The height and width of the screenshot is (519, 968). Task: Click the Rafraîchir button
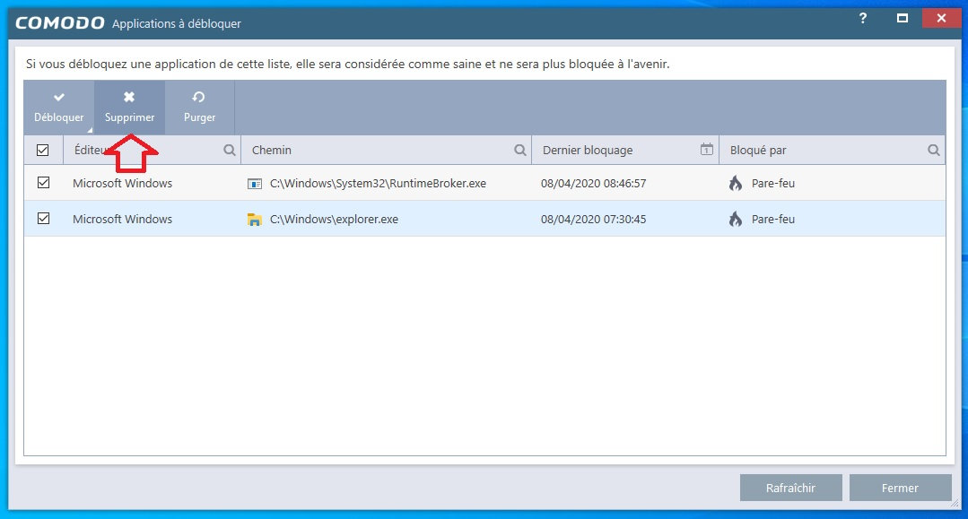click(791, 488)
